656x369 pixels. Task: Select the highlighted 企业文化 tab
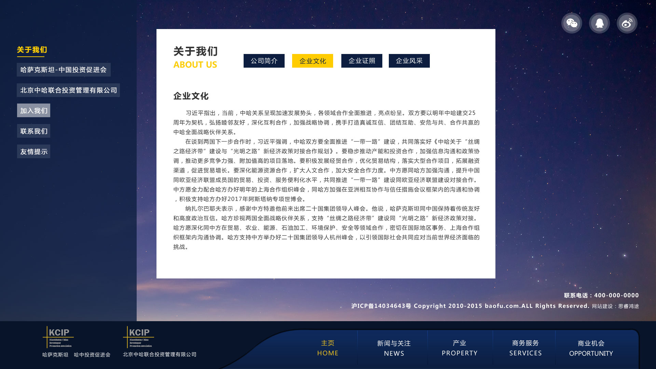tap(312, 61)
